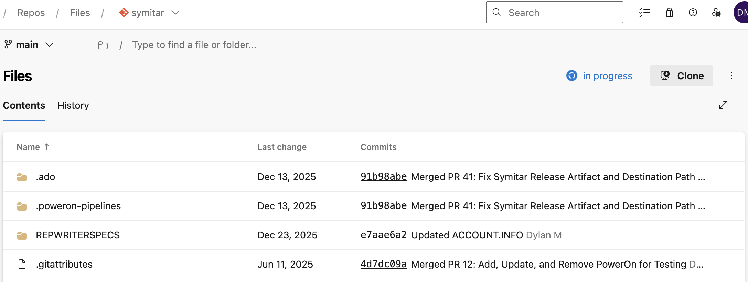Switch to the History tab
Image resolution: width=748 pixels, height=282 pixels.
point(73,105)
